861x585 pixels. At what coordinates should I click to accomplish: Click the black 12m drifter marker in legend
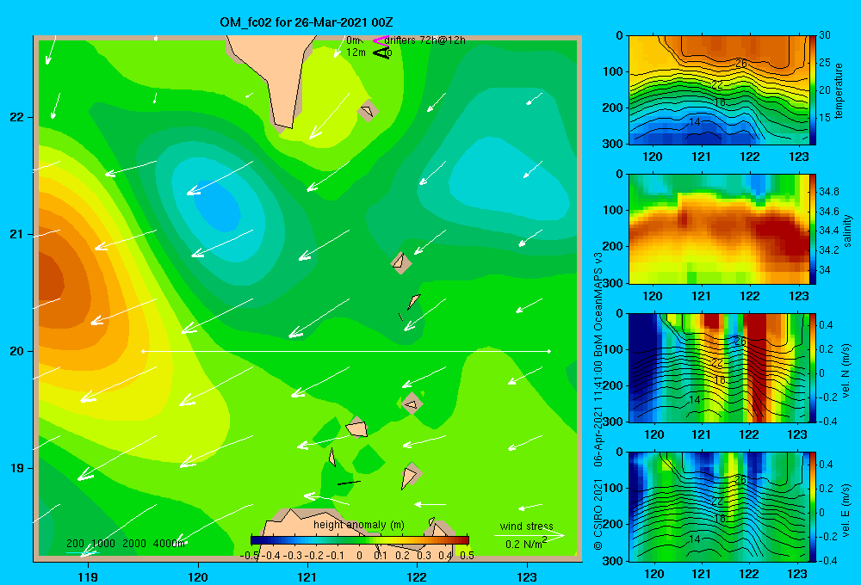pyautogui.click(x=381, y=52)
